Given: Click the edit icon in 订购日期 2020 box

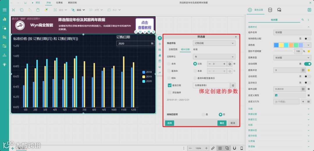Looking at the screenshot, I should click(152, 43).
